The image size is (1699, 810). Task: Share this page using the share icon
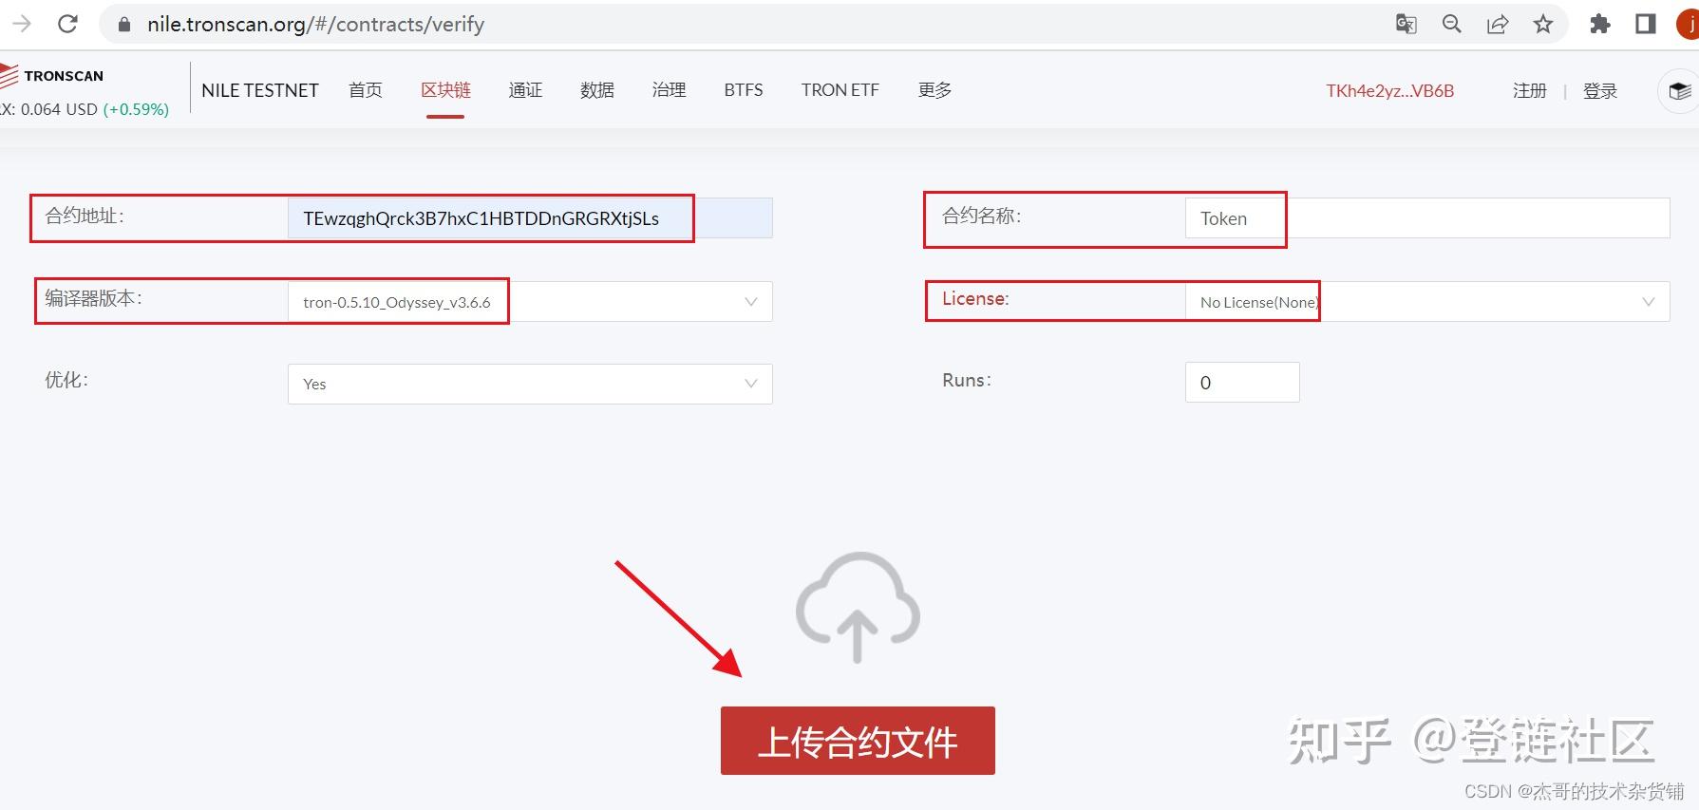[x=1498, y=24]
